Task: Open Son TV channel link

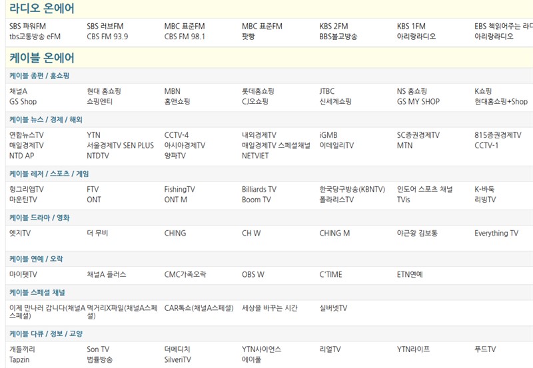Action: coord(98,349)
